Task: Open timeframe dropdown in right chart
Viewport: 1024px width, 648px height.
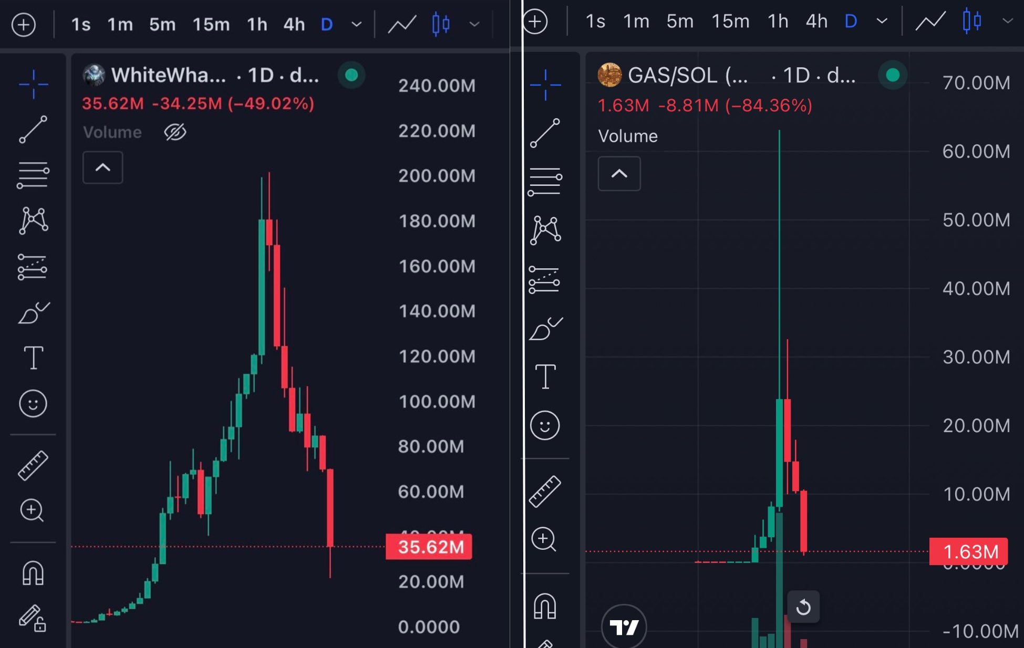Action: pyautogui.click(x=882, y=22)
